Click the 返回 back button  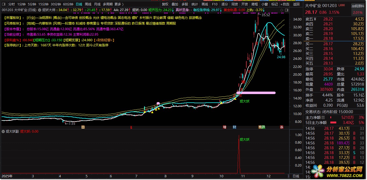[x=296, y=4]
